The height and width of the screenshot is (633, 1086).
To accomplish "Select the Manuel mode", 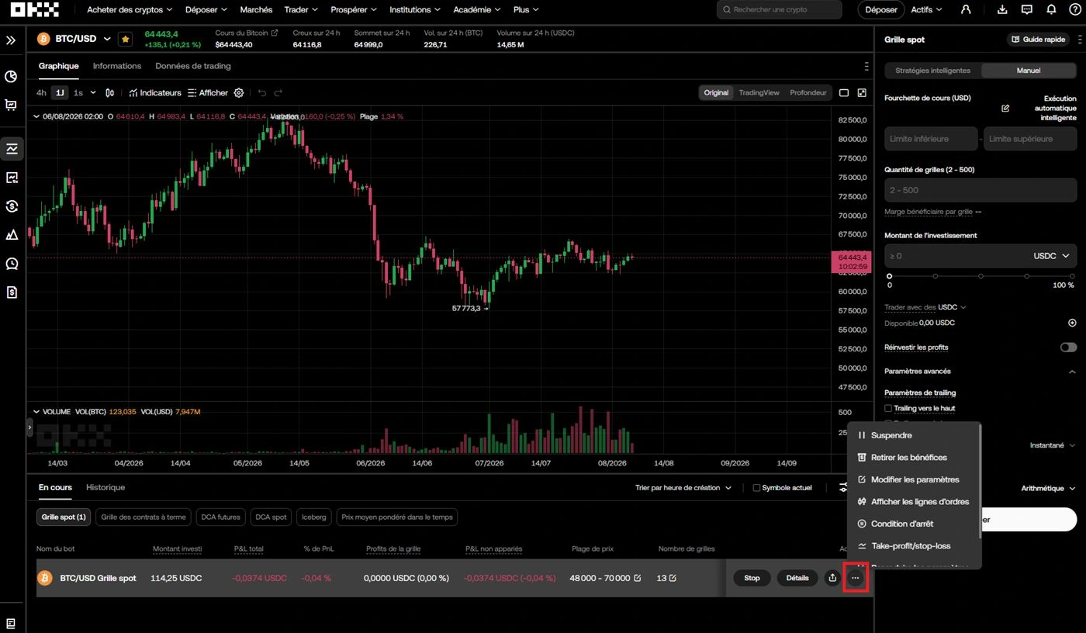I will click(x=1029, y=71).
